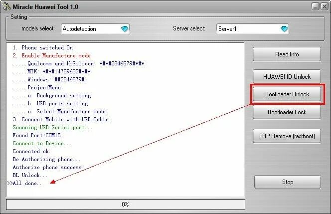Image resolution: width=331 pixels, height=214 pixels.
Task: Minimize the Miracle Huawei Tool window
Action: pos(315,7)
